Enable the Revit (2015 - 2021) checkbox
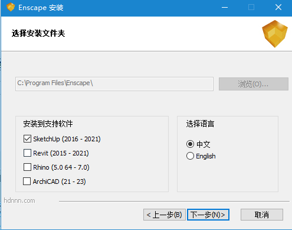The height and width of the screenshot is (230, 292). 27,153
